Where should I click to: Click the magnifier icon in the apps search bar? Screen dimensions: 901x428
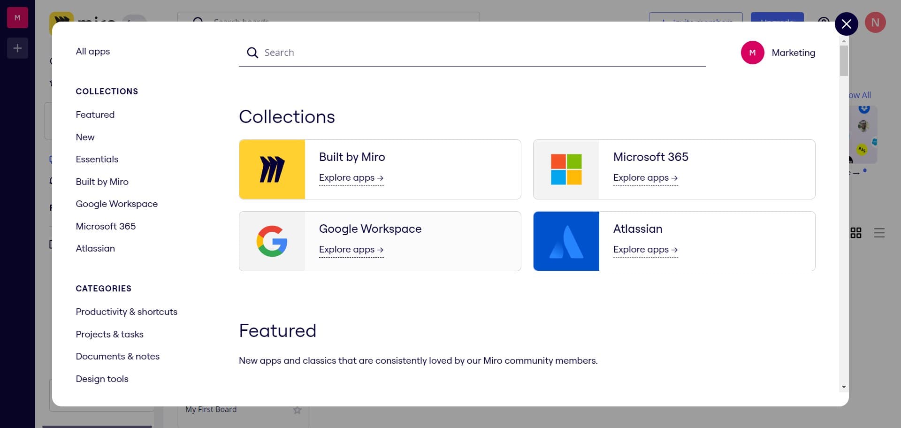click(x=252, y=53)
